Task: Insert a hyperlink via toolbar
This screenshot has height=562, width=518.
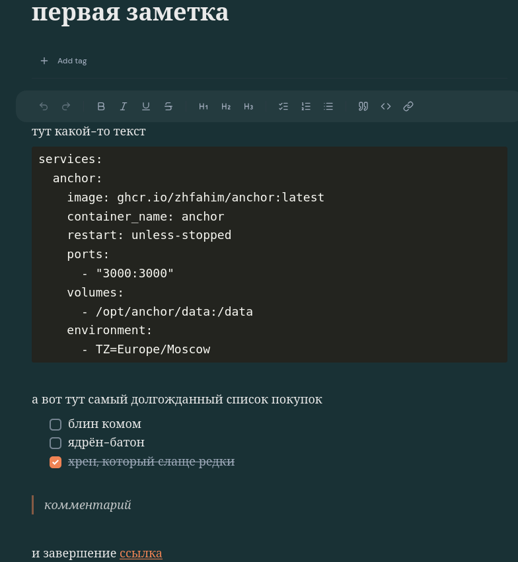Action: pos(408,106)
